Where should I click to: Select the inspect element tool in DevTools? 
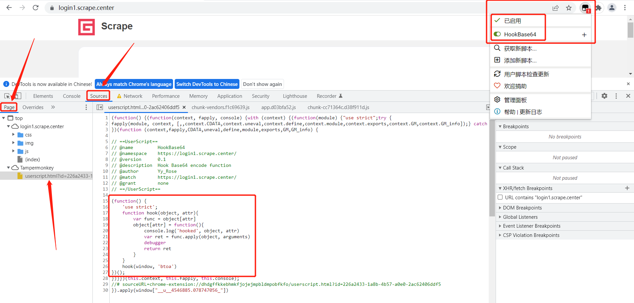[7, 96]
